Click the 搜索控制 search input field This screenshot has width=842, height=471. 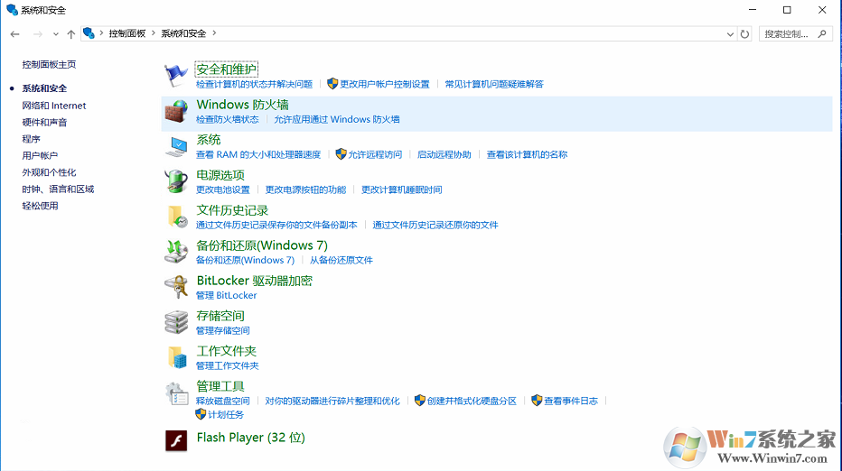[787, 33]
